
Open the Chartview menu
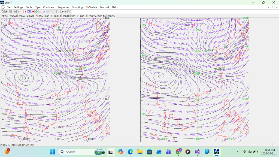(x=48, y=7)
